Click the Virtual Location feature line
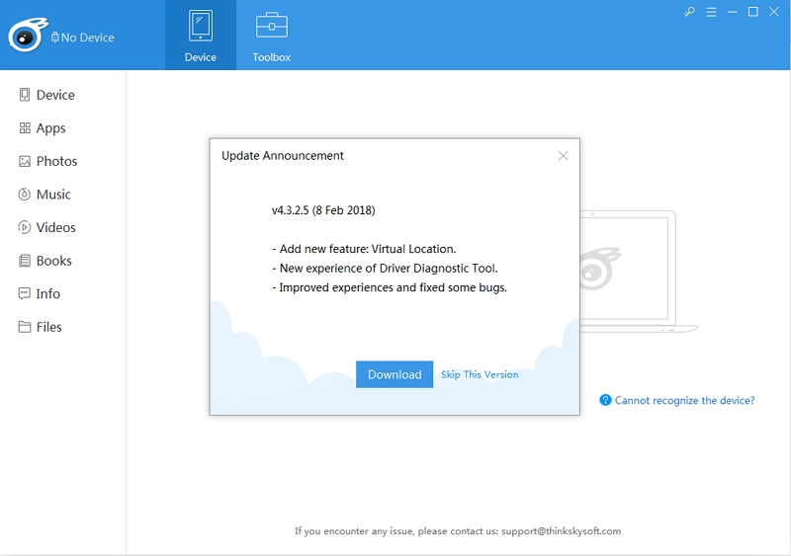Screen dimensions: 791x556 tap(364, 249)
